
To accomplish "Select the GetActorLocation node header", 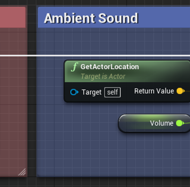I will (127, 72).
